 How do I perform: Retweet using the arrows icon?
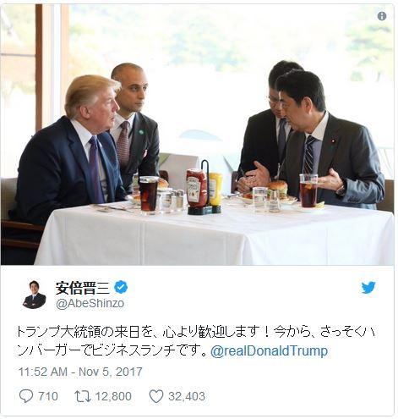[x=83, y=396]
